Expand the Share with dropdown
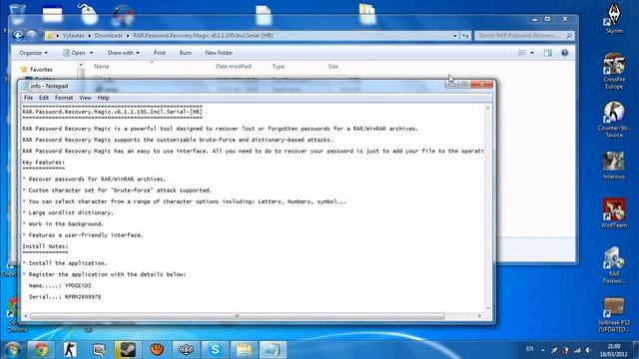639x359 pixels. [x=123, y=53]
